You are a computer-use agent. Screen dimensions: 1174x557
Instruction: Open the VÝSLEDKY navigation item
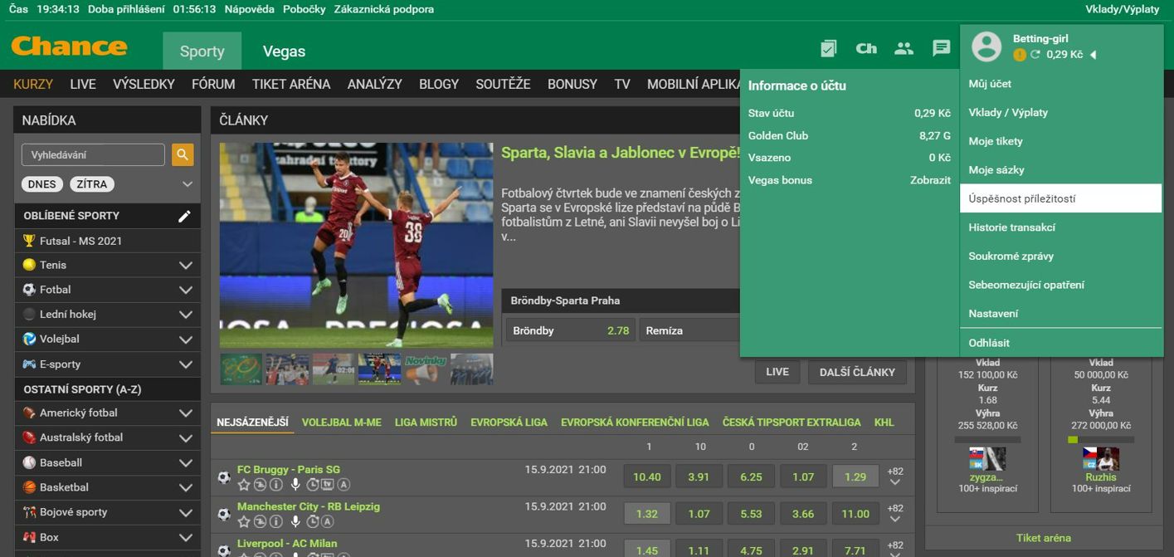pos(144,84)
